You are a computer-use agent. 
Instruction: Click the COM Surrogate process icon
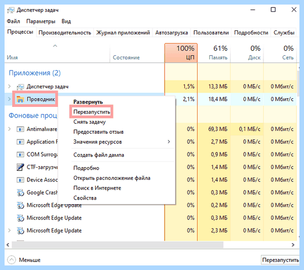[x=20, y=155]
